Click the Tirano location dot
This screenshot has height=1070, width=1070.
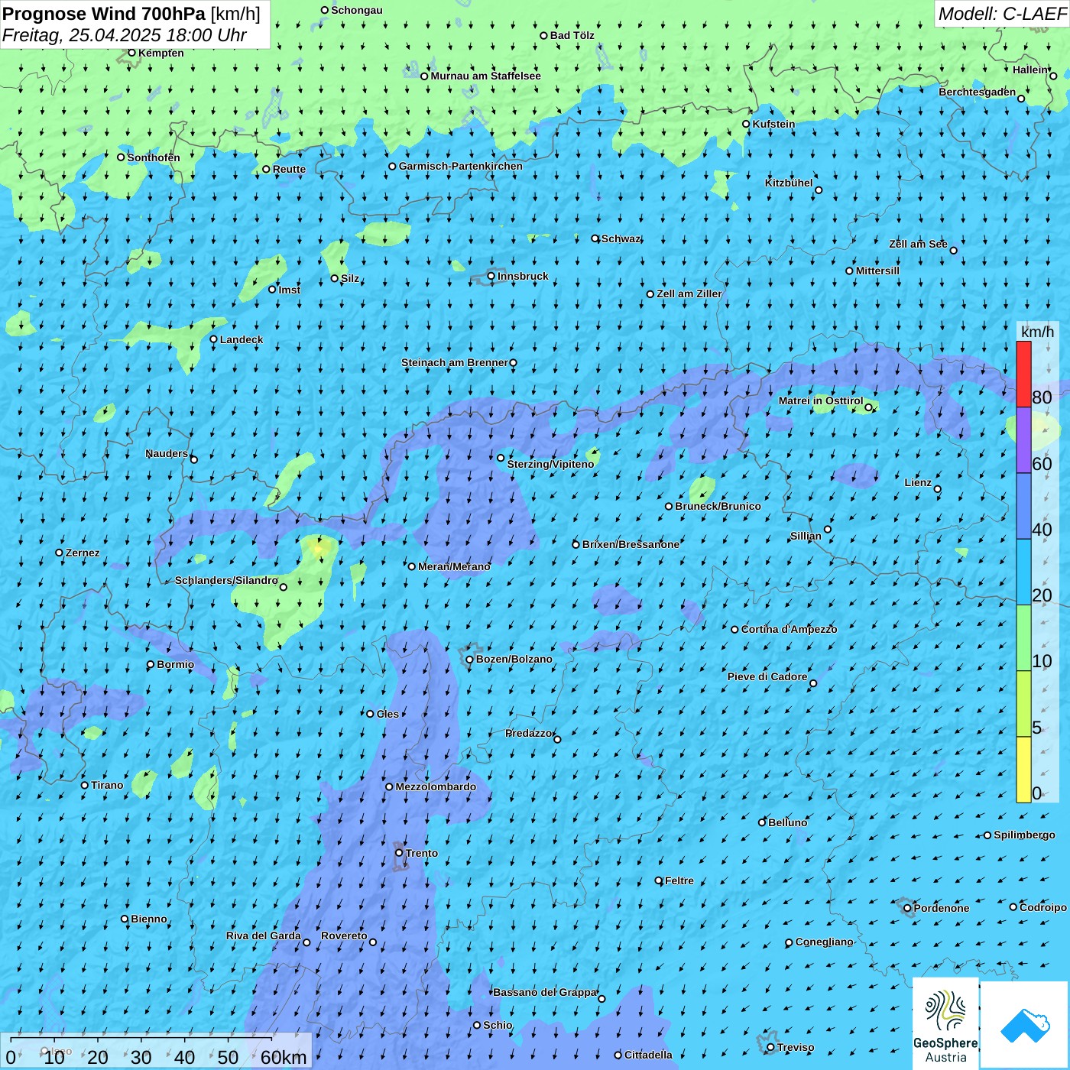[x=85, y=785]
